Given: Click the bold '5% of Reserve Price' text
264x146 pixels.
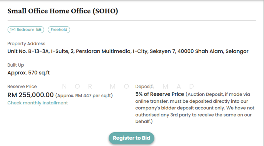Looking at the screenshot, I should point(159,94).
